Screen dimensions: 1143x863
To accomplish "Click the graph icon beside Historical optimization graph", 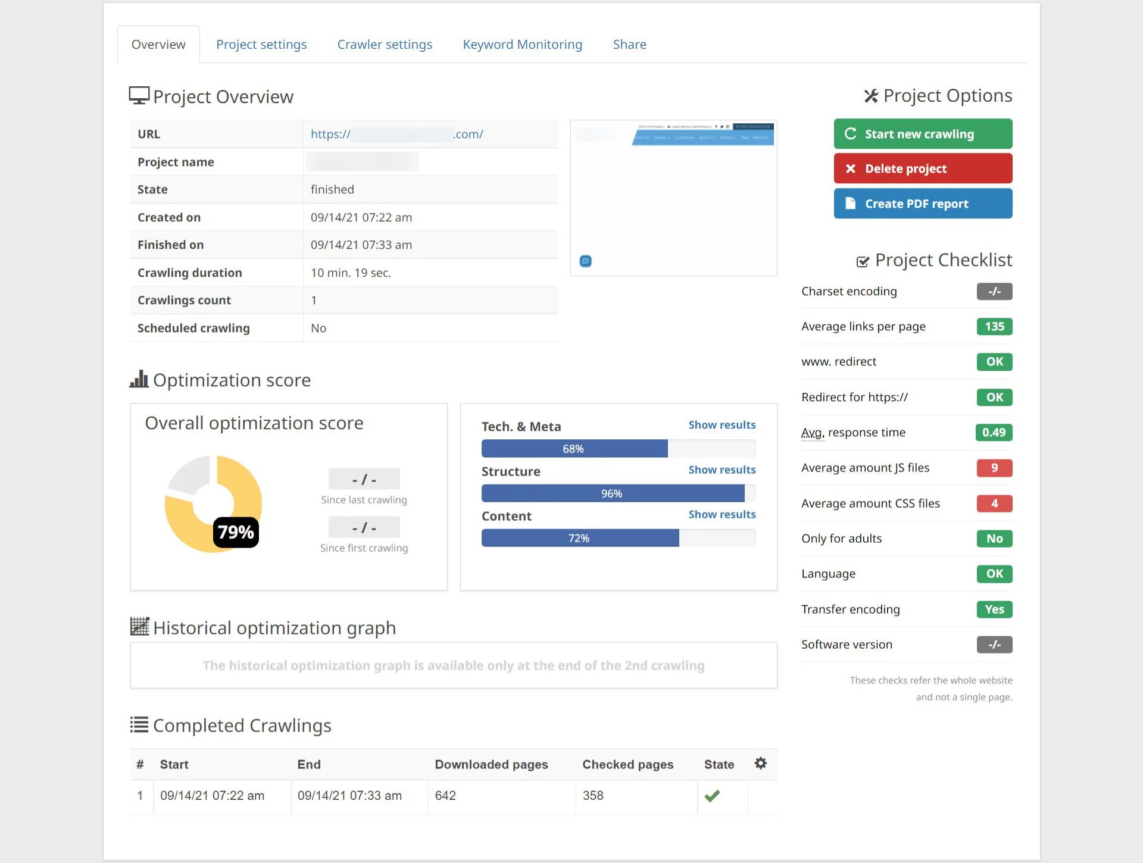I will (139, 627).
